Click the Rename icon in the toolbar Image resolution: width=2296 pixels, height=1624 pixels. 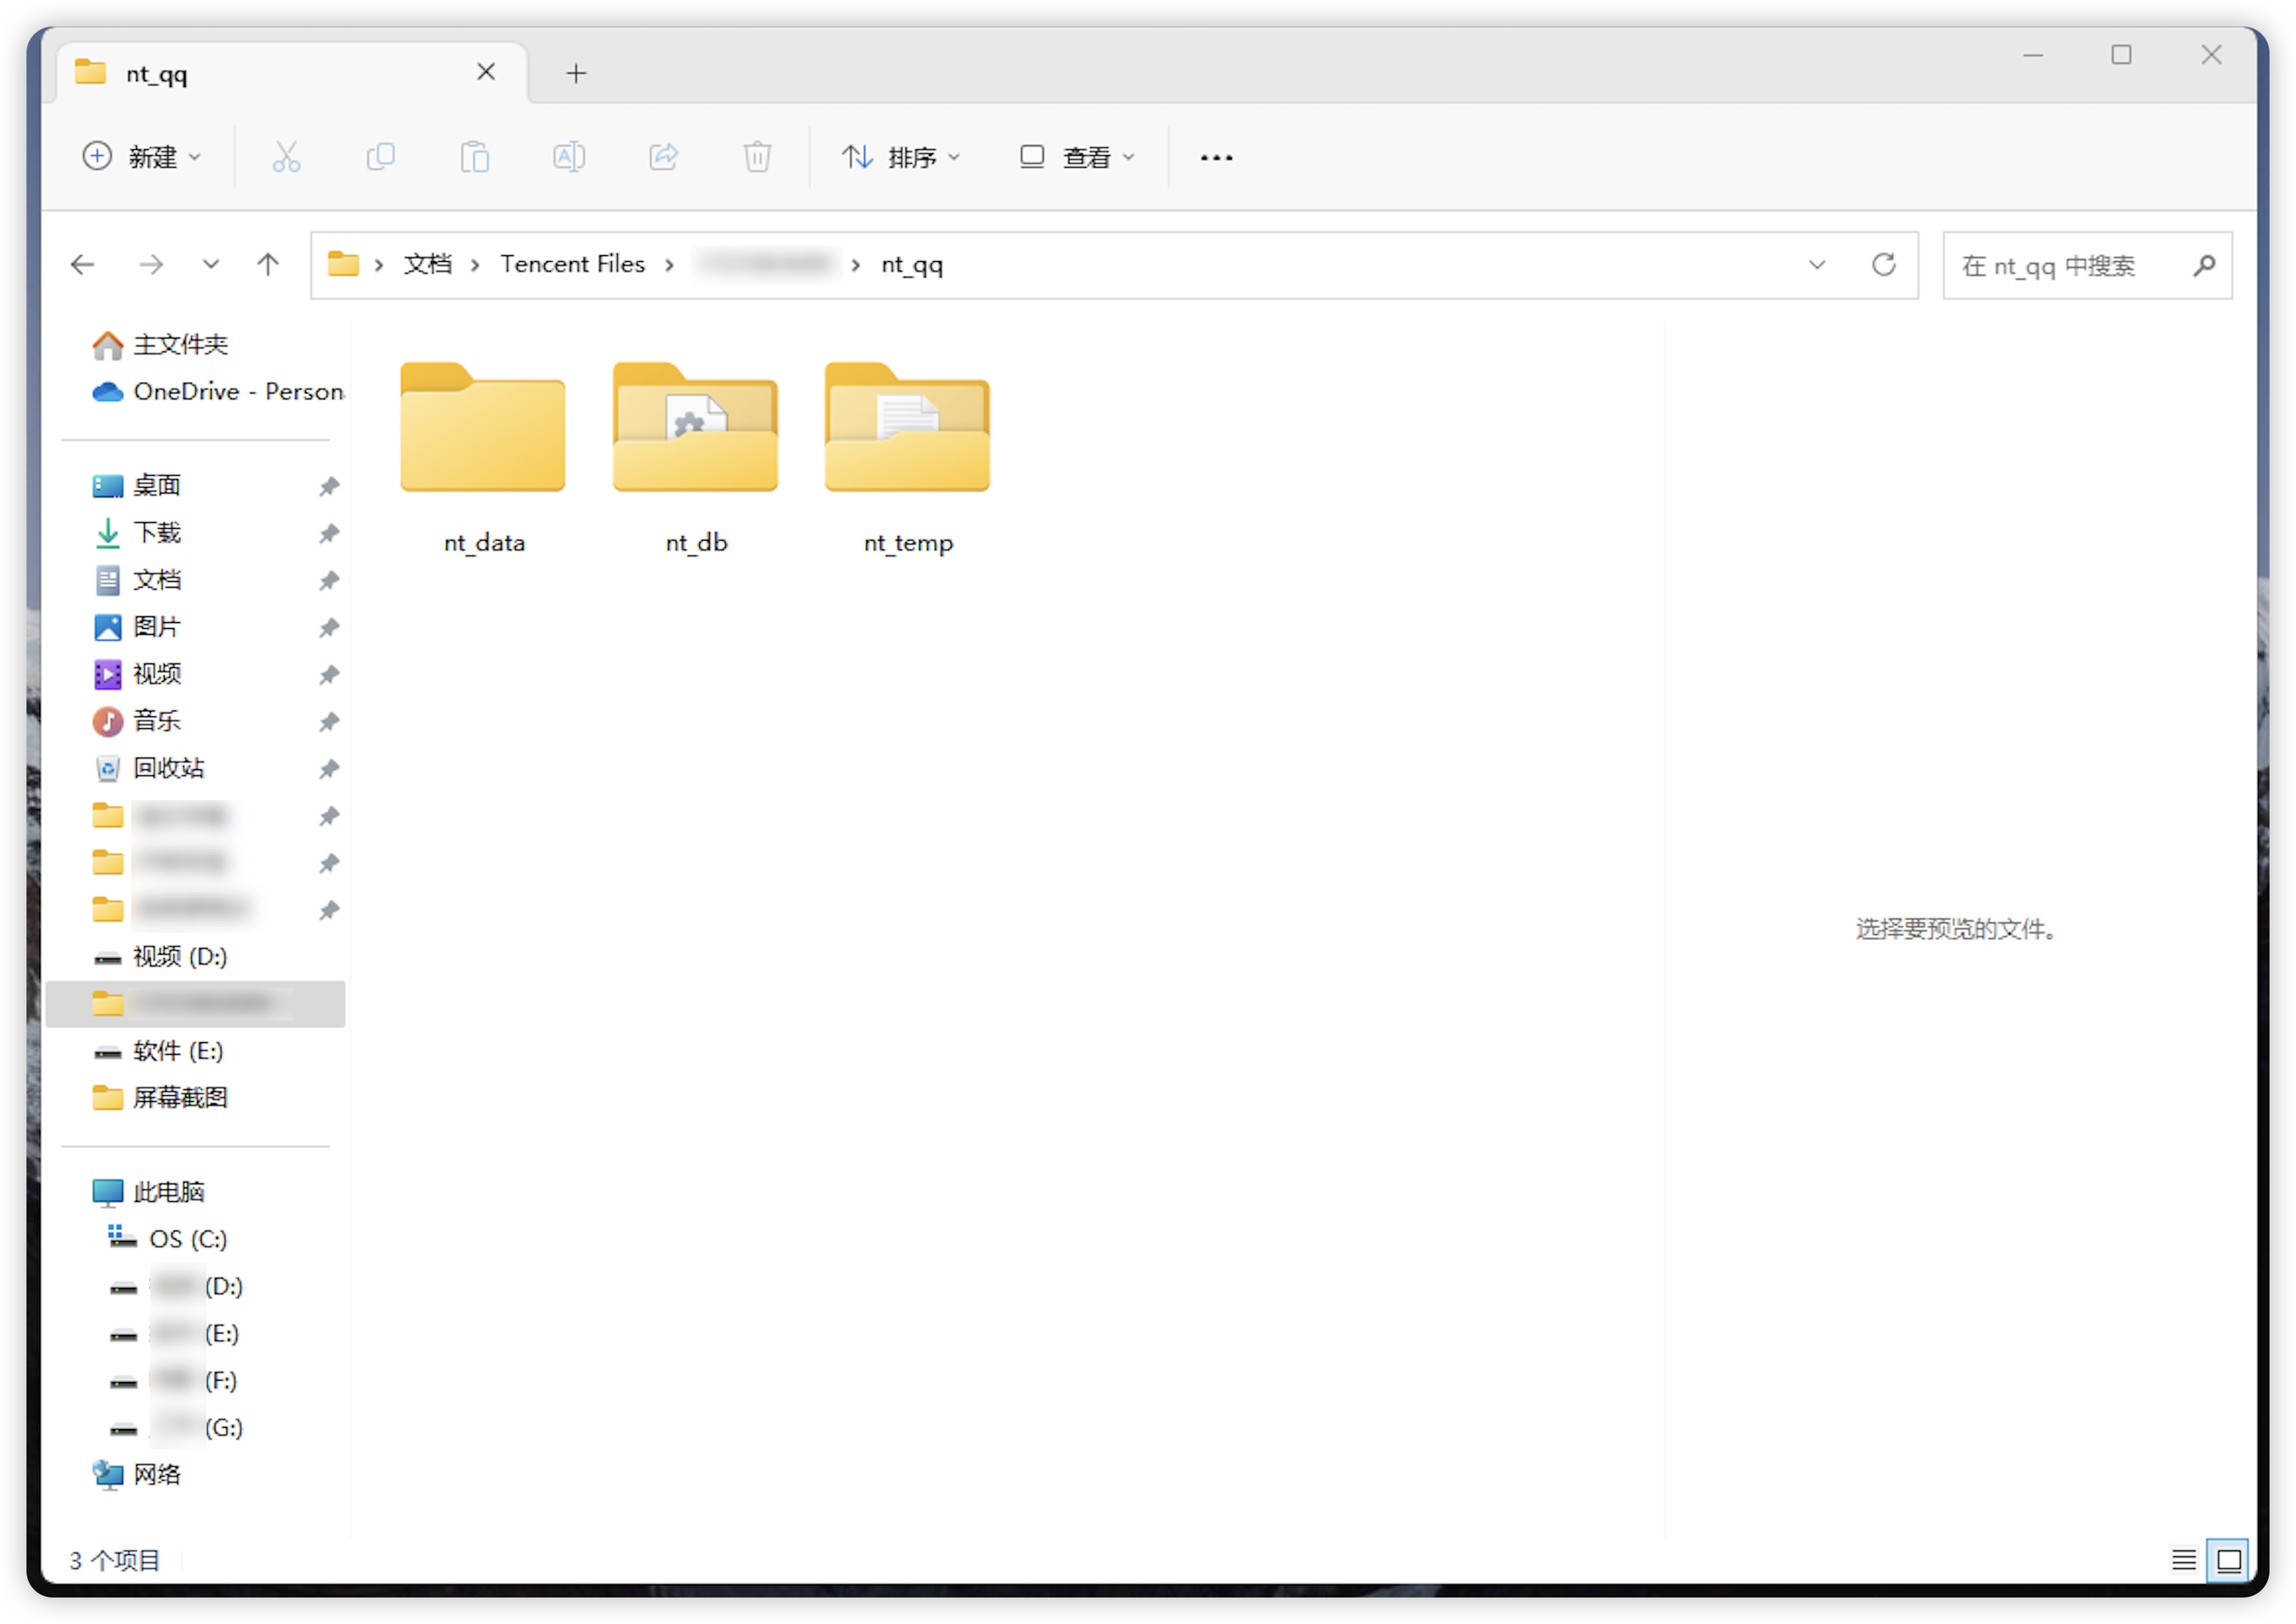[568, 157]
